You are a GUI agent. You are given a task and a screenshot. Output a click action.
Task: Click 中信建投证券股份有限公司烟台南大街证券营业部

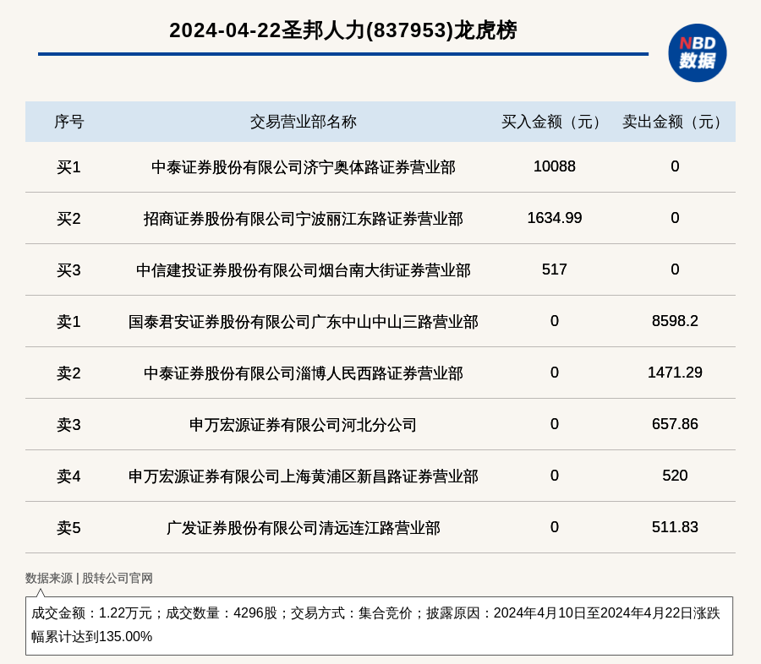[304, 270]
